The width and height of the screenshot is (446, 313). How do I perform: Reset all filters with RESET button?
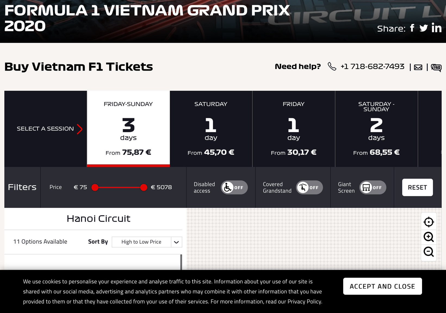point(417,187)
